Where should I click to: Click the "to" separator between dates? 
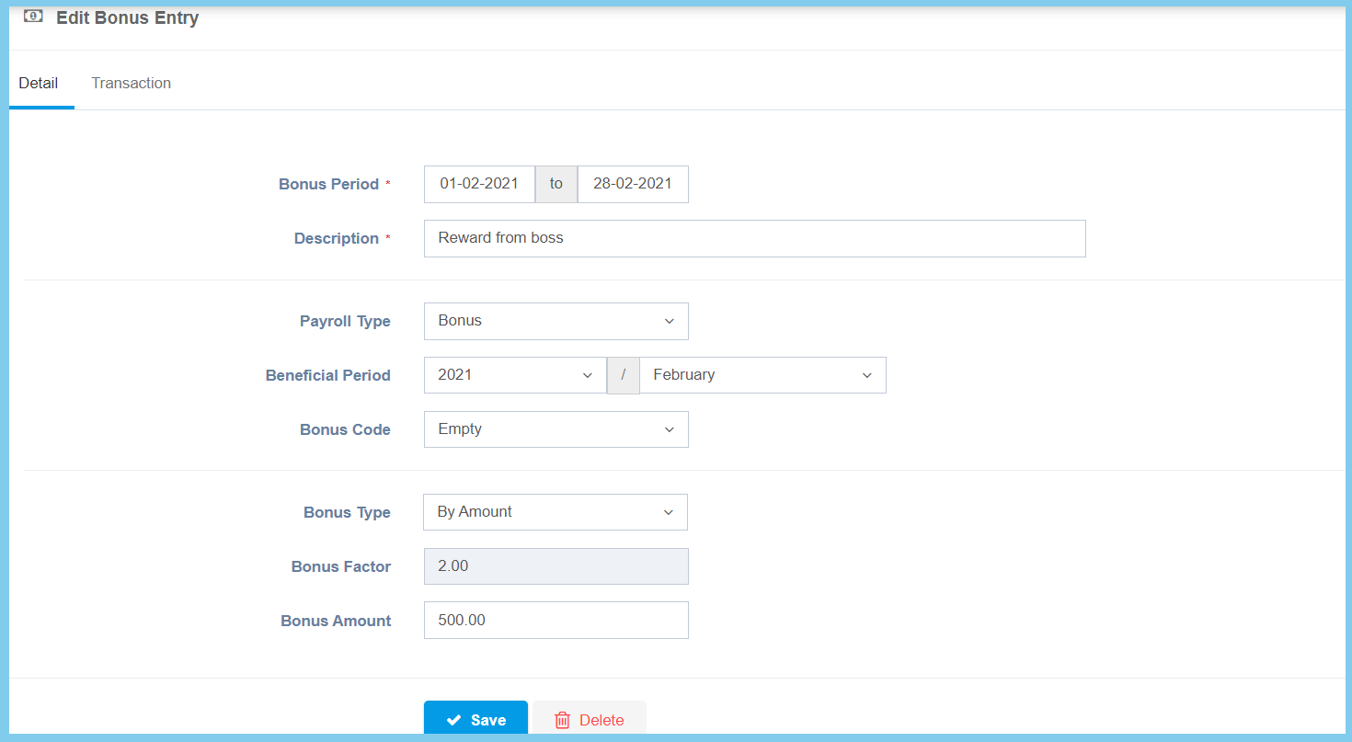point(556,184)
